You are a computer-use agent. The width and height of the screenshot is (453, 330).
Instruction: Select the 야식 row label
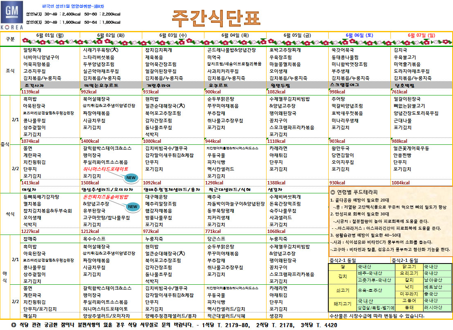click(x=5, y=277)
